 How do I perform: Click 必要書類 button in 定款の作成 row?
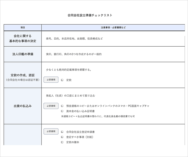coord(51,80)
